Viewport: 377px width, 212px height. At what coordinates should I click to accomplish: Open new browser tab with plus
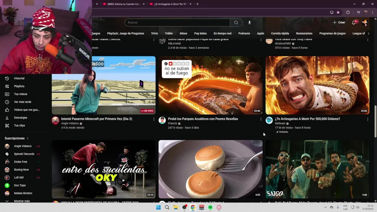tap(197, 4)
